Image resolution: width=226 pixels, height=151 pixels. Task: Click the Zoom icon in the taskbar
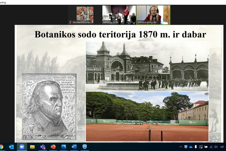[x=22, y=147]
